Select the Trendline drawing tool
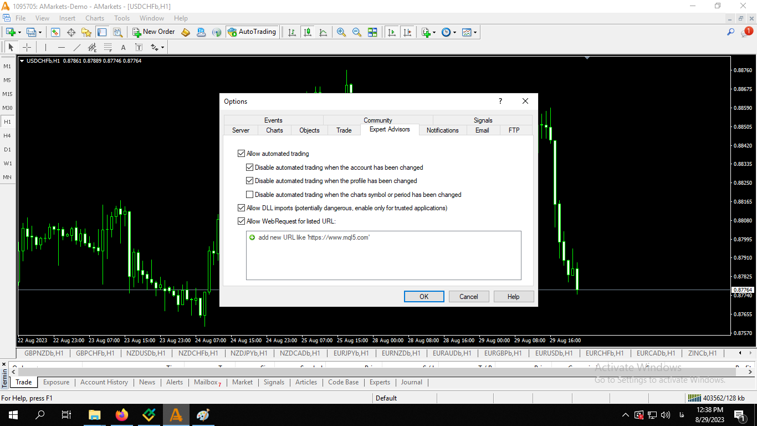Viewport: 757px width, 426px height. pos(76,47)
